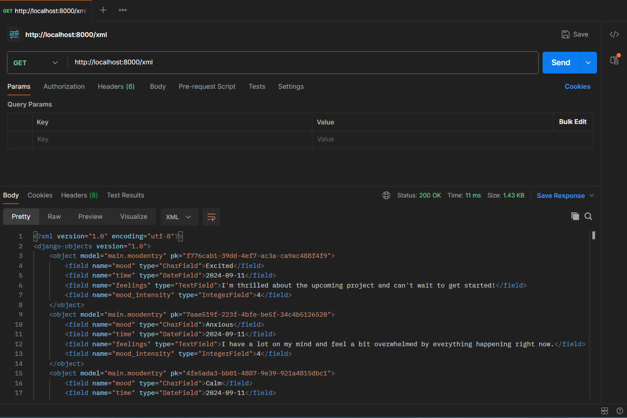
Task: Open the help question mark icon
Action: pyautogui.click(x=620, y=411)
